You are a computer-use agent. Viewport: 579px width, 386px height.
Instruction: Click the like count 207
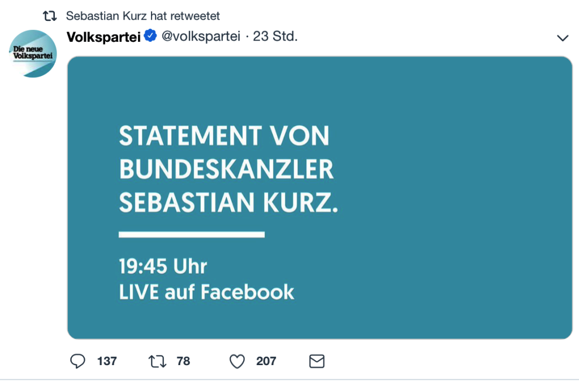tap(266, 361)
